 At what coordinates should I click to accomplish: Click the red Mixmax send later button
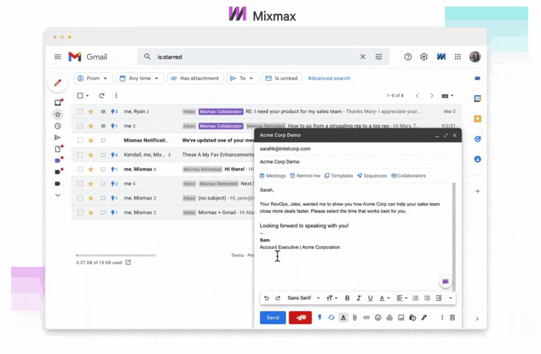pyautogui.click(x=300, y=318)
